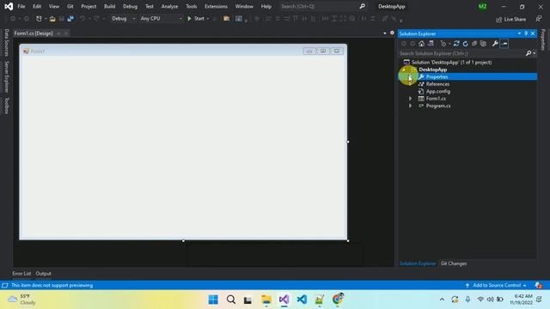This screenshot has height=309, width=550.
Task: Open the Debug menu
Action: click(x=130, y=6)
